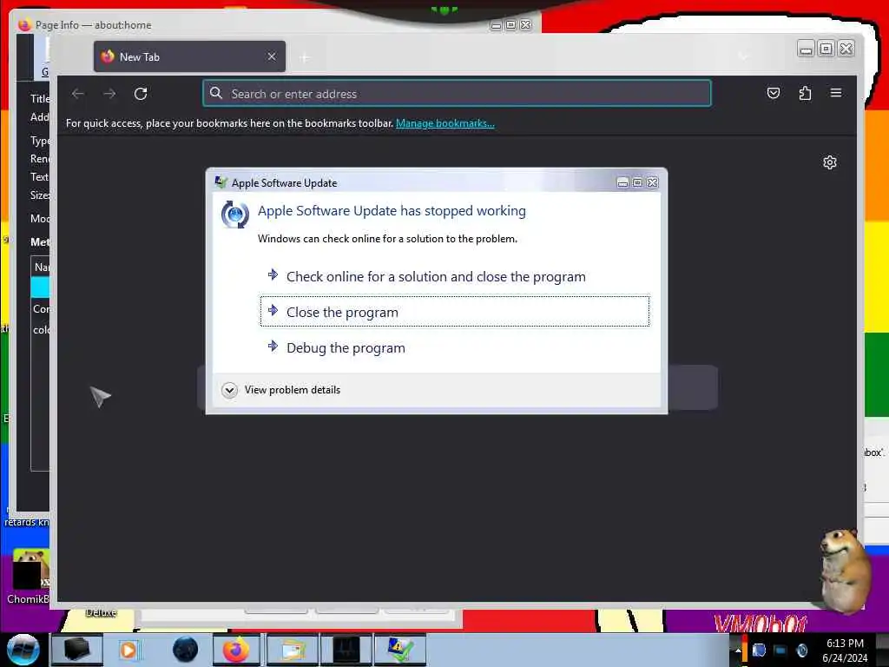This screenshot has width=889, height=667.
Task: Focus the Search or enter address bar
Action: 457,94
